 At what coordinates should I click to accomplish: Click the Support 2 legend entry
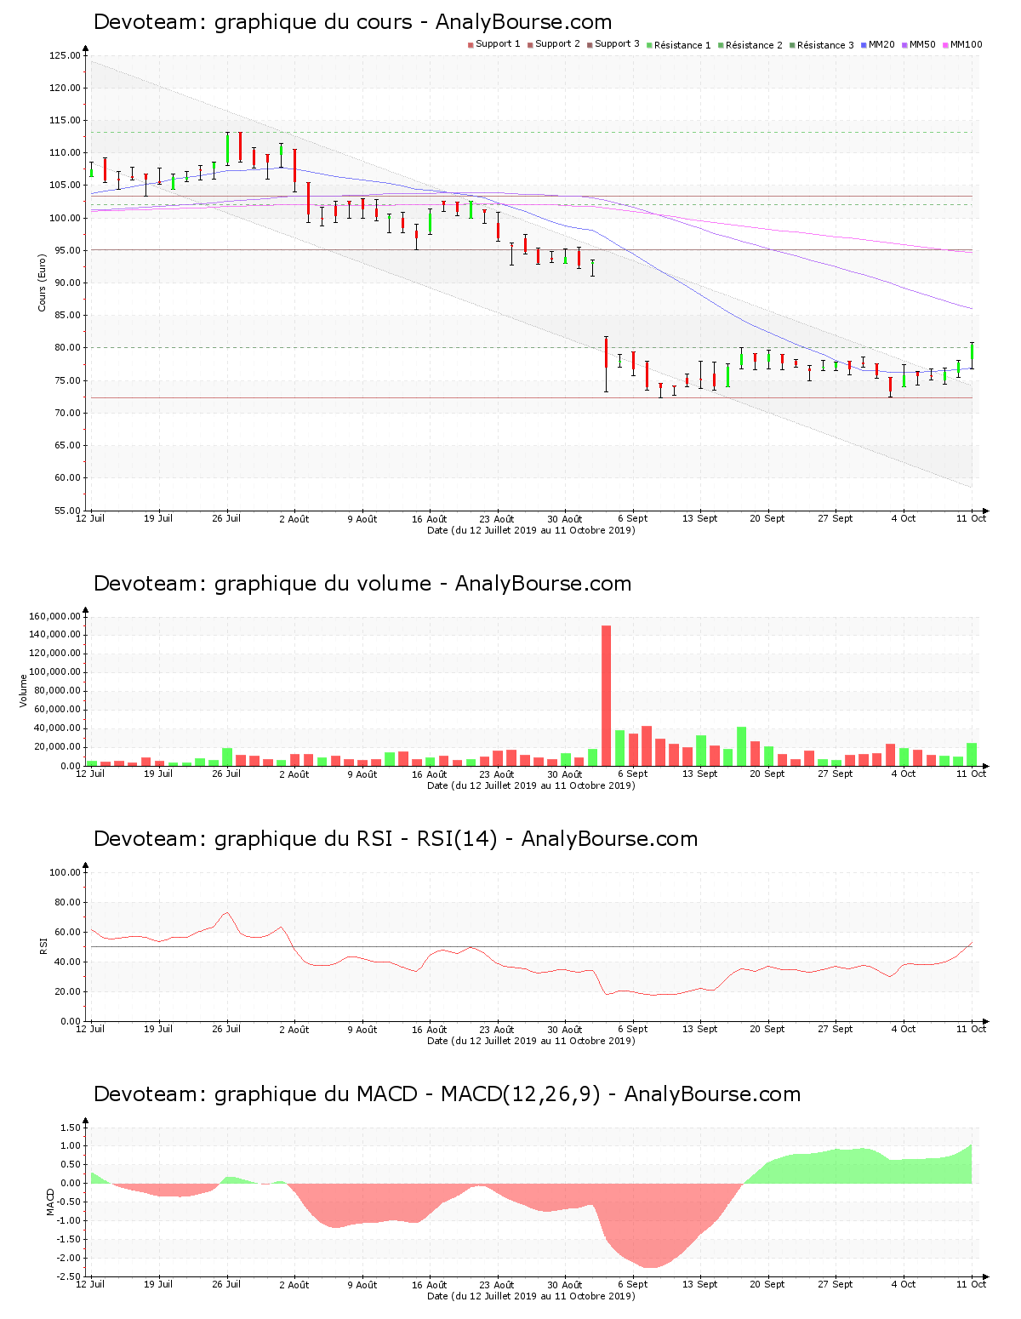[554, 44]
